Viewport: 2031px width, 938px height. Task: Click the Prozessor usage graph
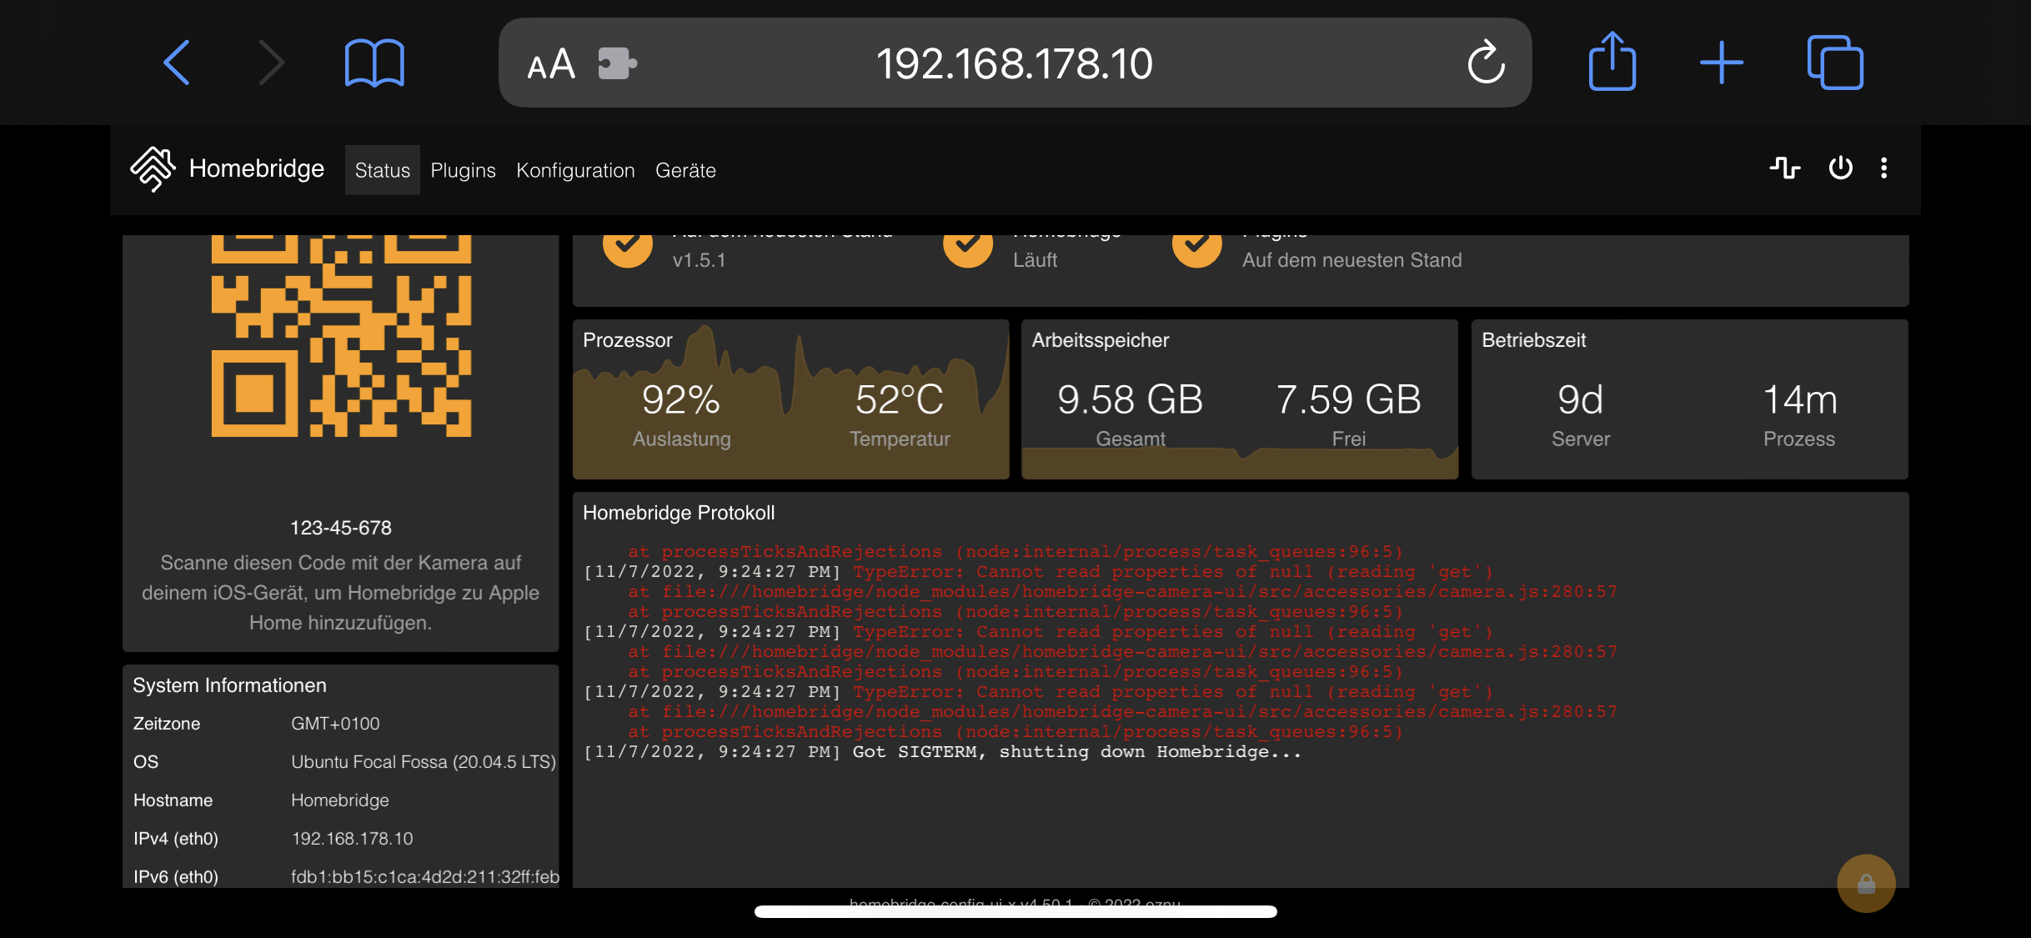pyautogui.click(x=790, y=400)
